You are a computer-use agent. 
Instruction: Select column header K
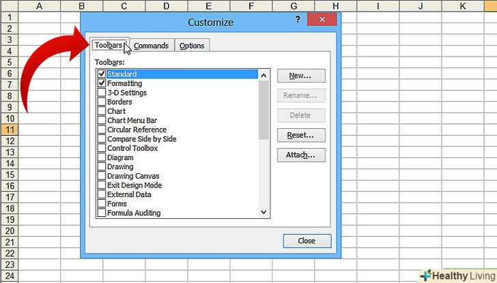464,6
